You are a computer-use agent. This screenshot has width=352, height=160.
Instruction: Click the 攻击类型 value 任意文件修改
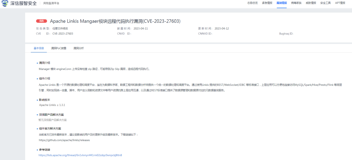coord(60,29)
